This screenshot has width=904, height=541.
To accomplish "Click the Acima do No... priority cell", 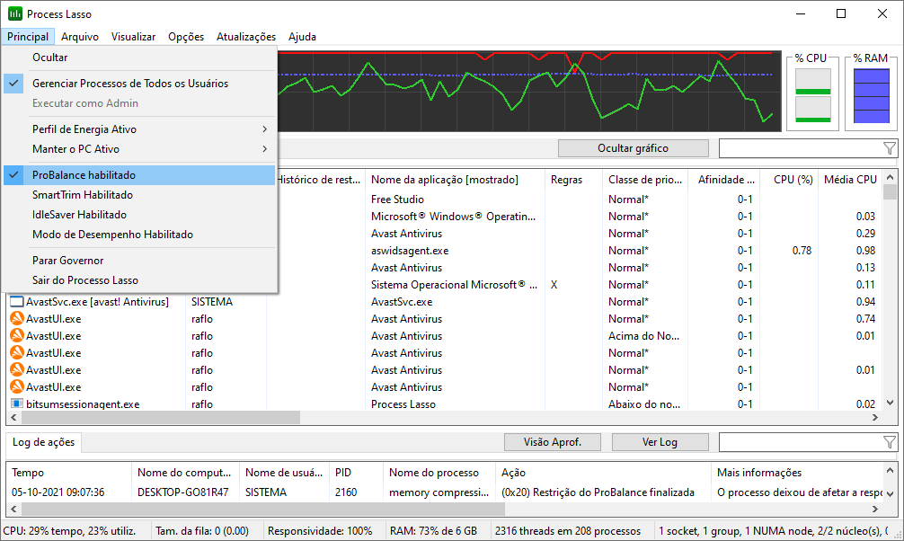I will pos(643,336).
